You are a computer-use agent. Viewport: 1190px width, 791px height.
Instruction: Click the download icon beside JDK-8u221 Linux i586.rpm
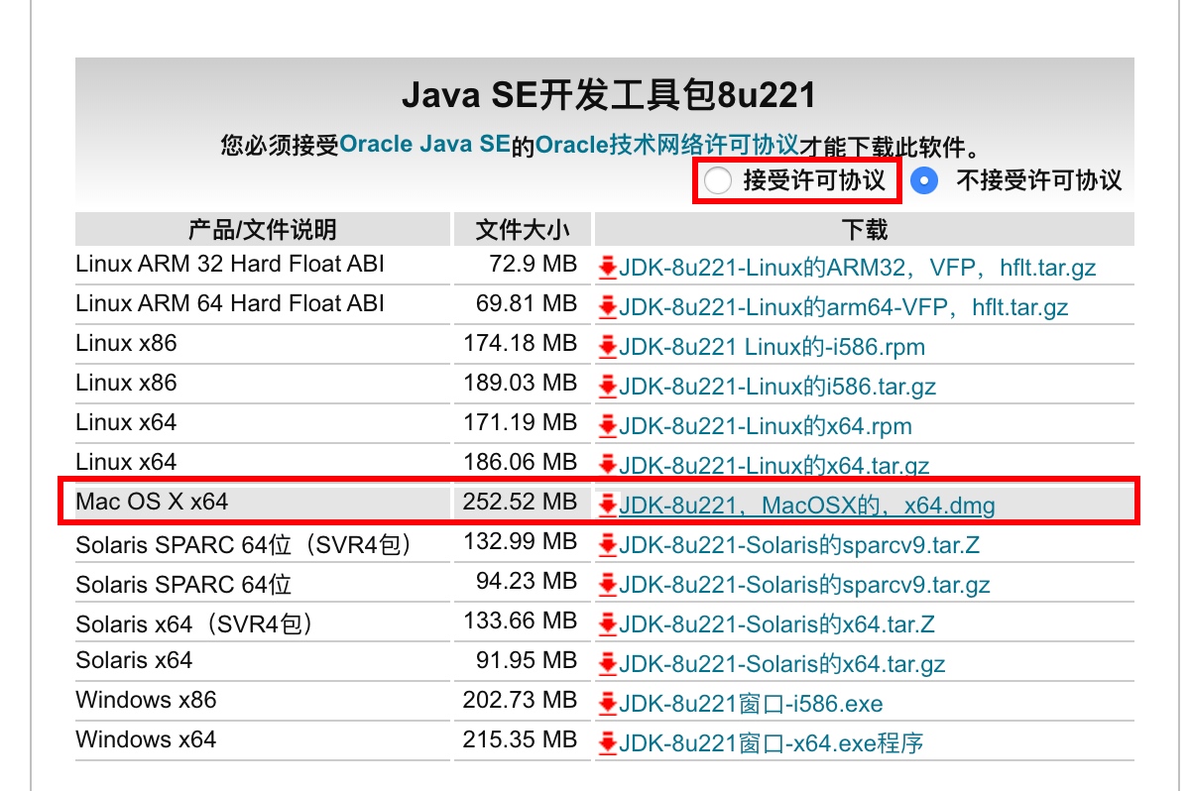coord(609,347)
